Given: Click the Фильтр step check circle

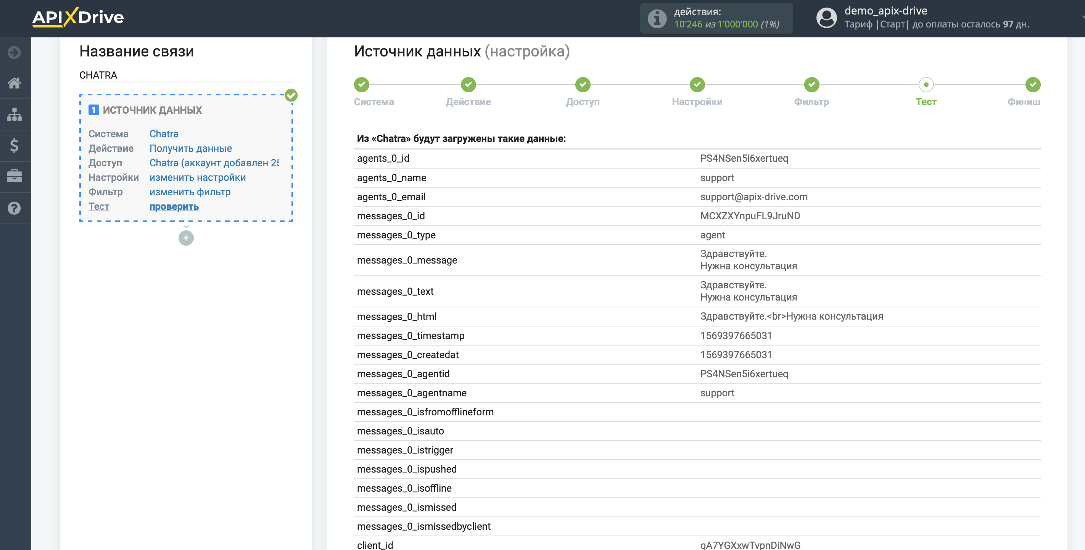Looking at the screenshot, I should click(x=811, y=85).
